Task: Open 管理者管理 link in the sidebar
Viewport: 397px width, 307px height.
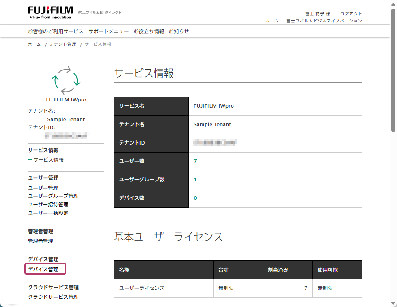Action: tap(40, 241)
